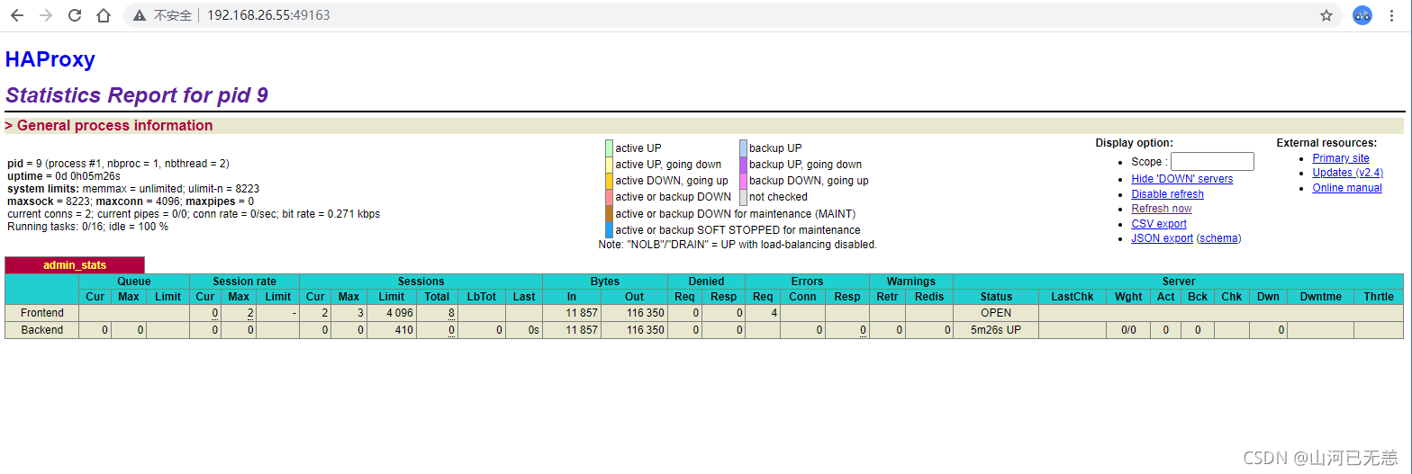
Task: Open the blue profile avatar icon
Action: (x=1362, y=15)
